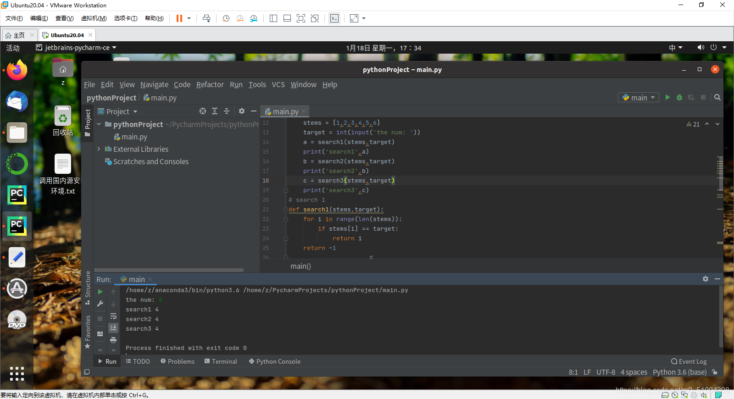Open Files manager from the Ubuntu dock

pos(17,133)
